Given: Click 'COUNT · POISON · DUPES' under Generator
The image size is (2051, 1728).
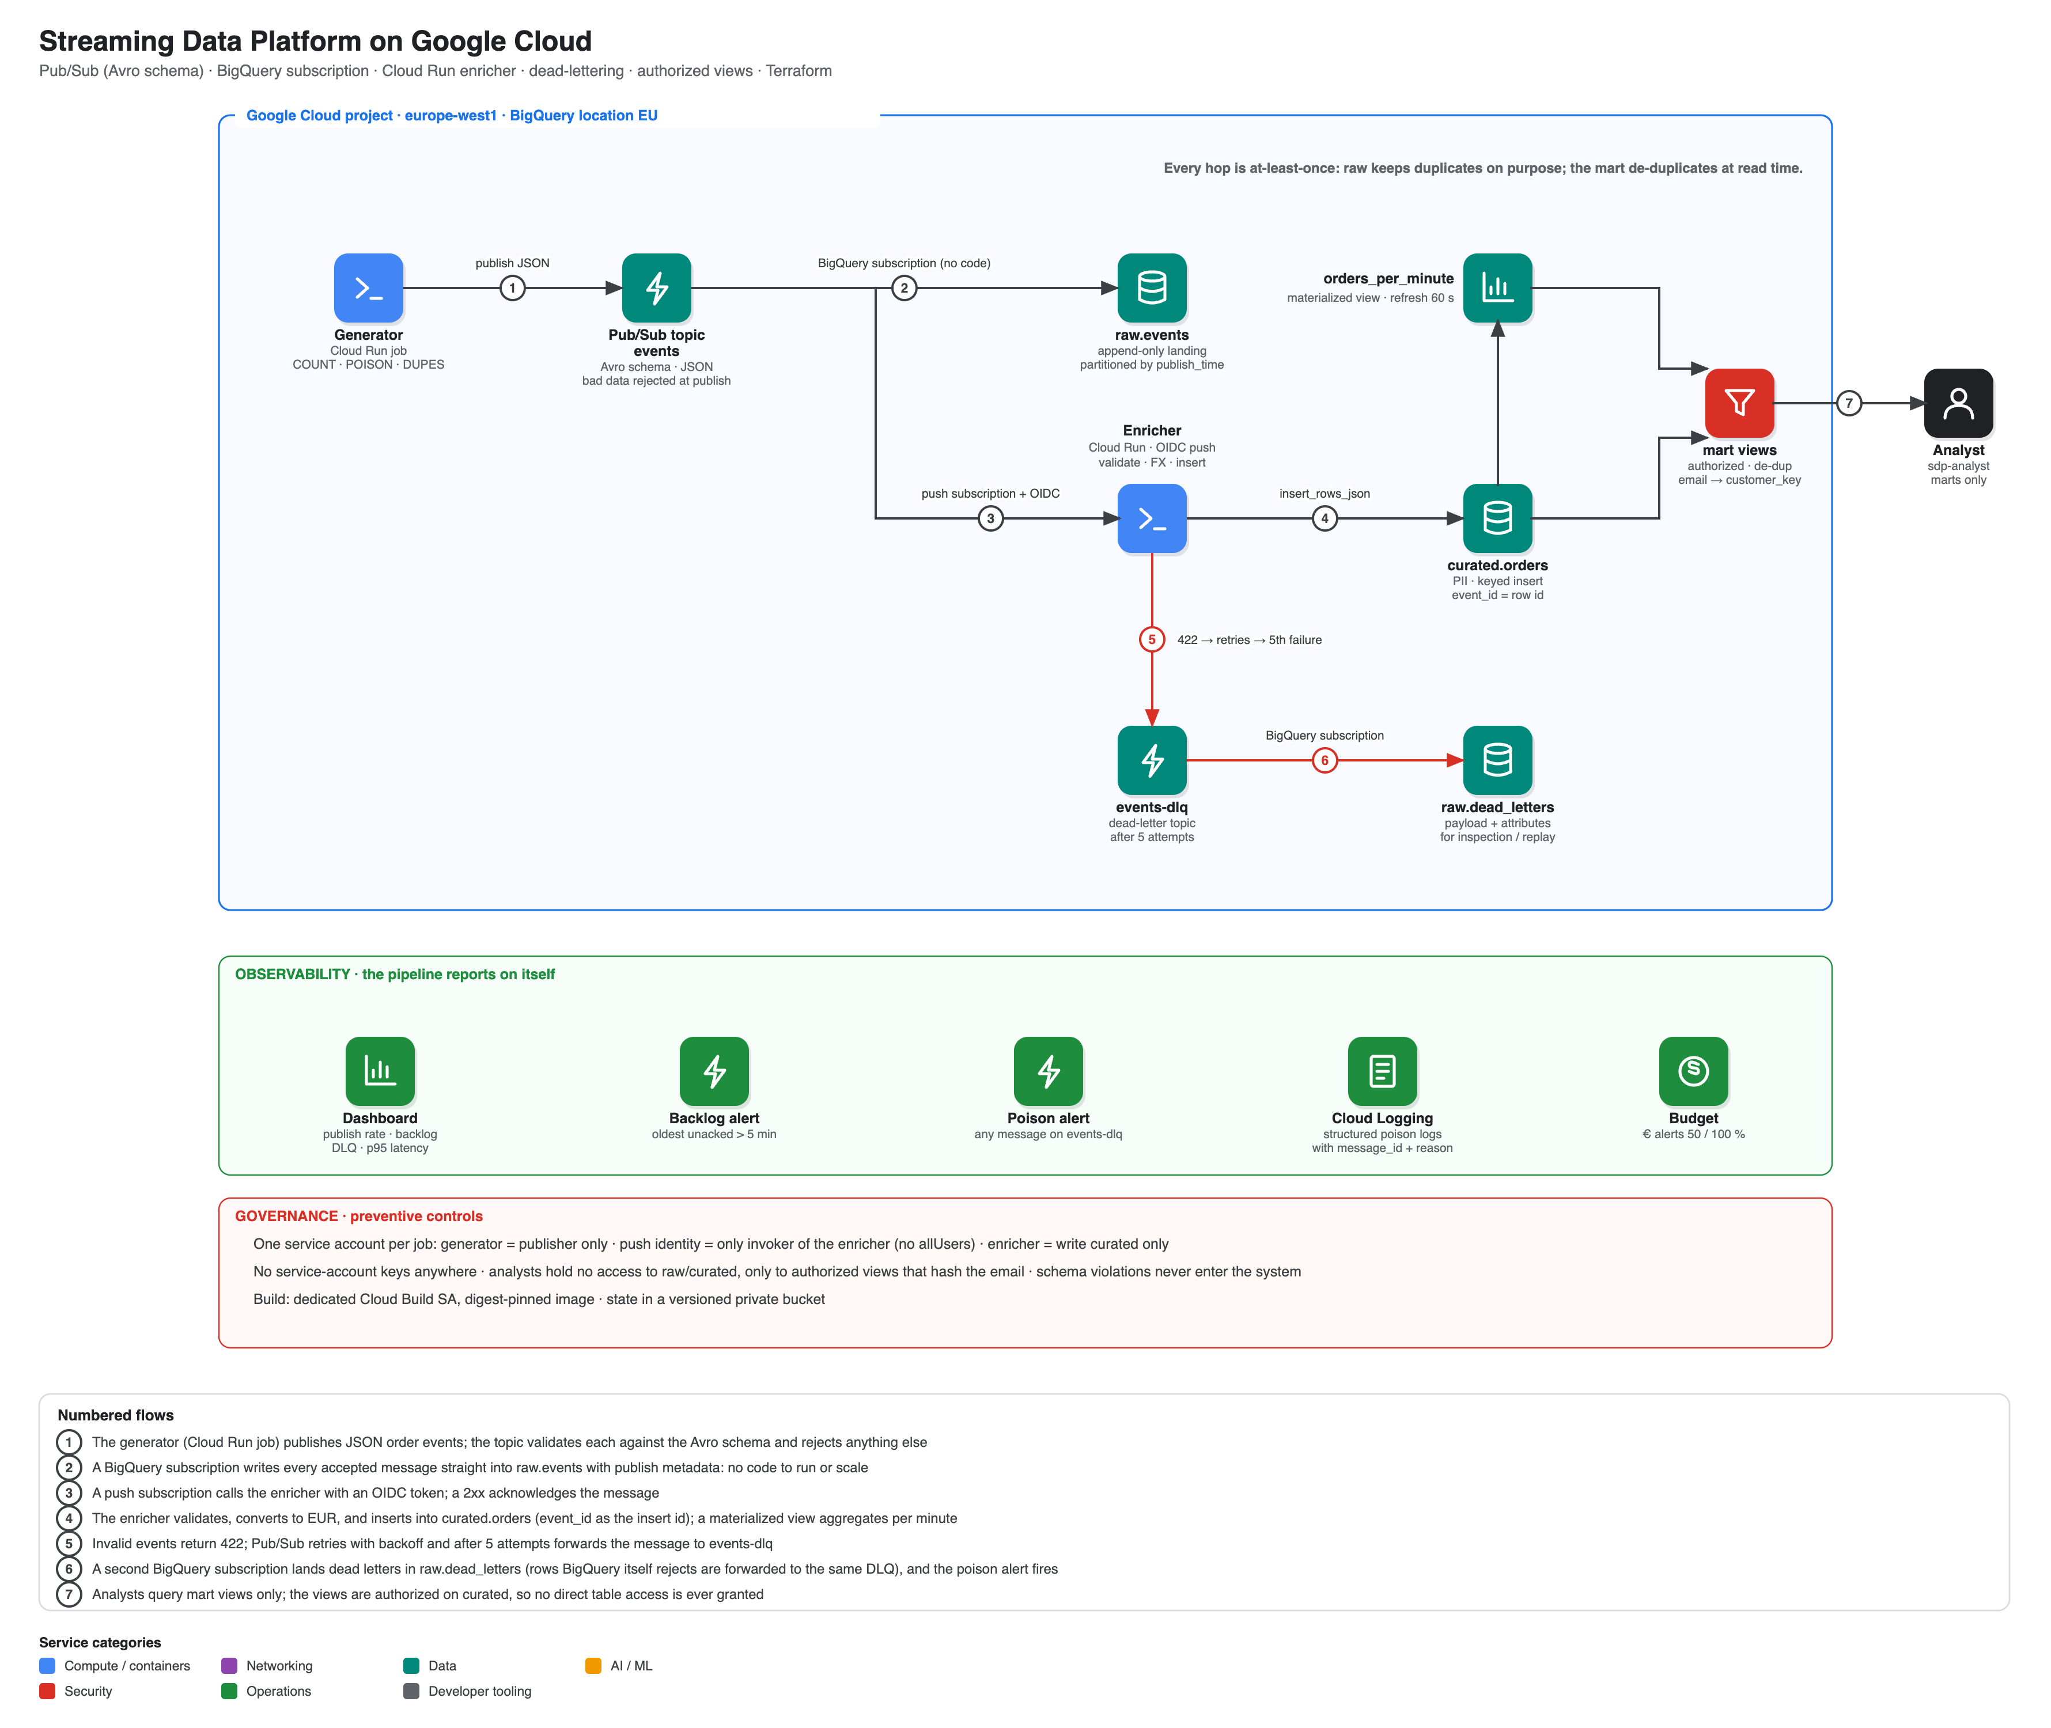Looking at the screenshot, I should 369,365.
